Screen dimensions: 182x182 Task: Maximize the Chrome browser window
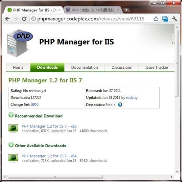(x=162, y=3)
